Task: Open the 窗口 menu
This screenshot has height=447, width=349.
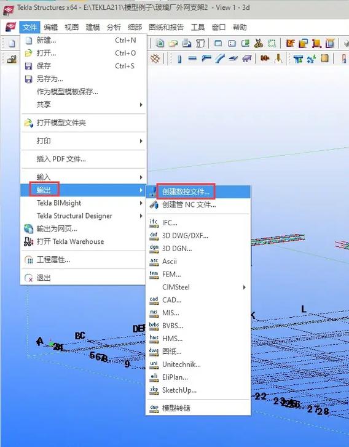Action: click(219, 27)
